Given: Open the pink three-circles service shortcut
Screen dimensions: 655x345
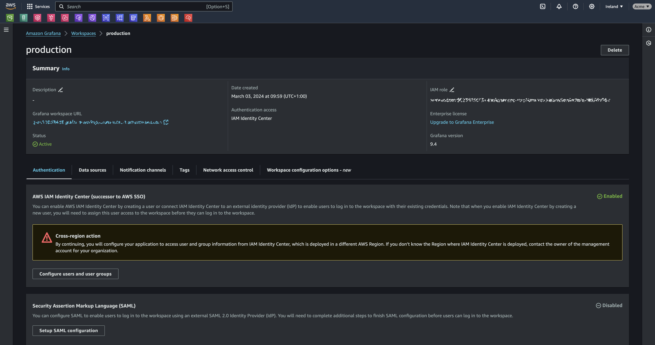Looking at the screenshot, I should [x=37, y=18].
